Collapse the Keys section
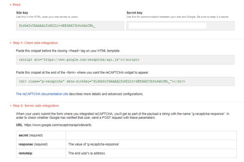This screenshot has height=162, width=244. point(15,5)
